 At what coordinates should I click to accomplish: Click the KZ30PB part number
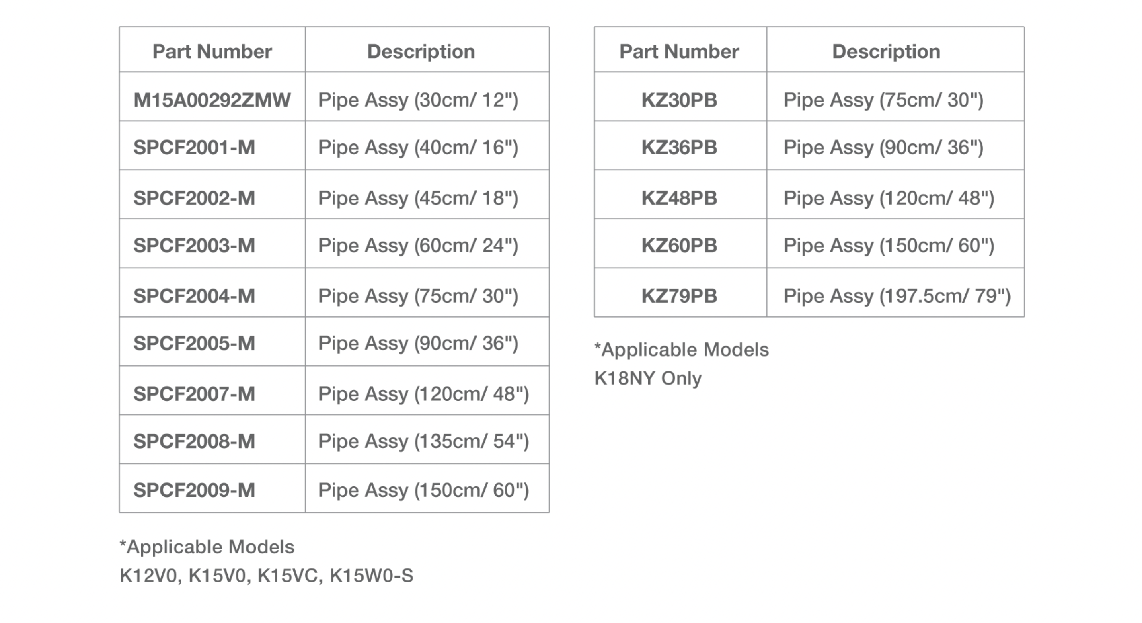tap(679, 100)
